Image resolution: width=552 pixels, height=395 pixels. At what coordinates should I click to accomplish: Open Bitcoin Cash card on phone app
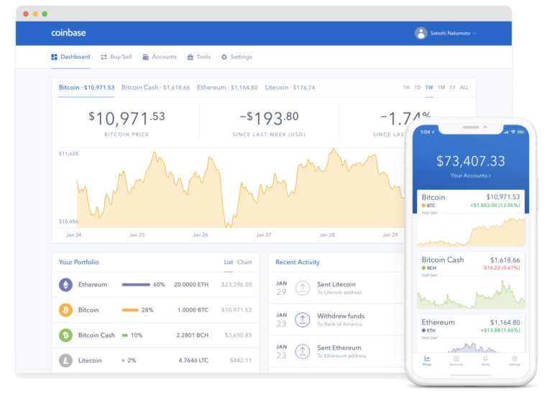pos(471,281)
